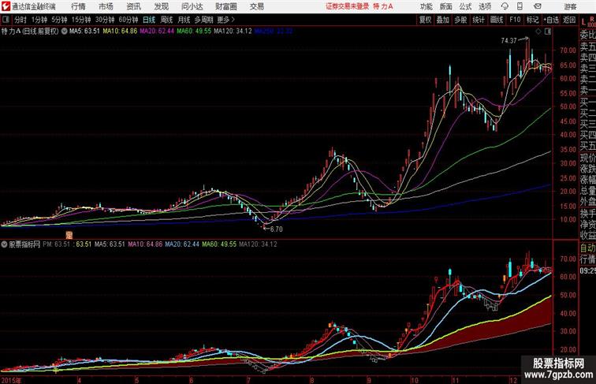This screenshot has width=596, height=384.
Task: Click the 6.70 low price label
Action: [x=277, y=229]
